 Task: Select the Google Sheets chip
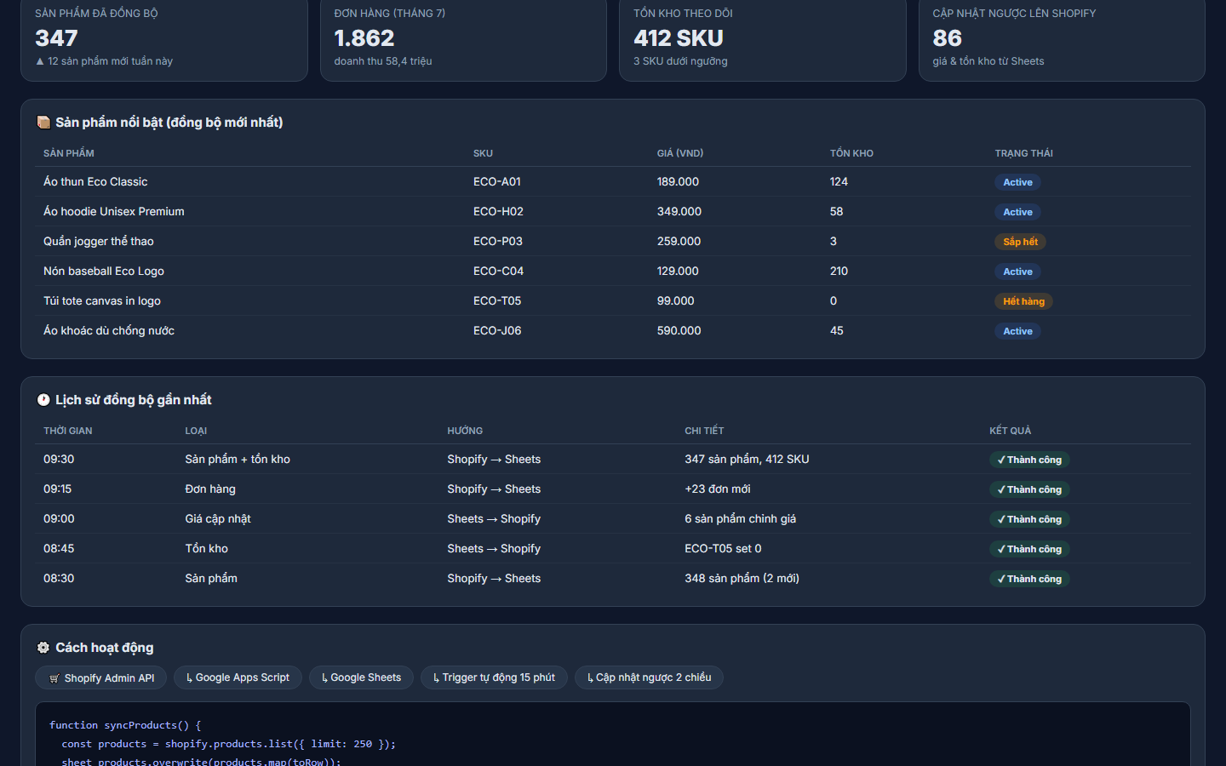pyautogui.click(x=361, y=677)
